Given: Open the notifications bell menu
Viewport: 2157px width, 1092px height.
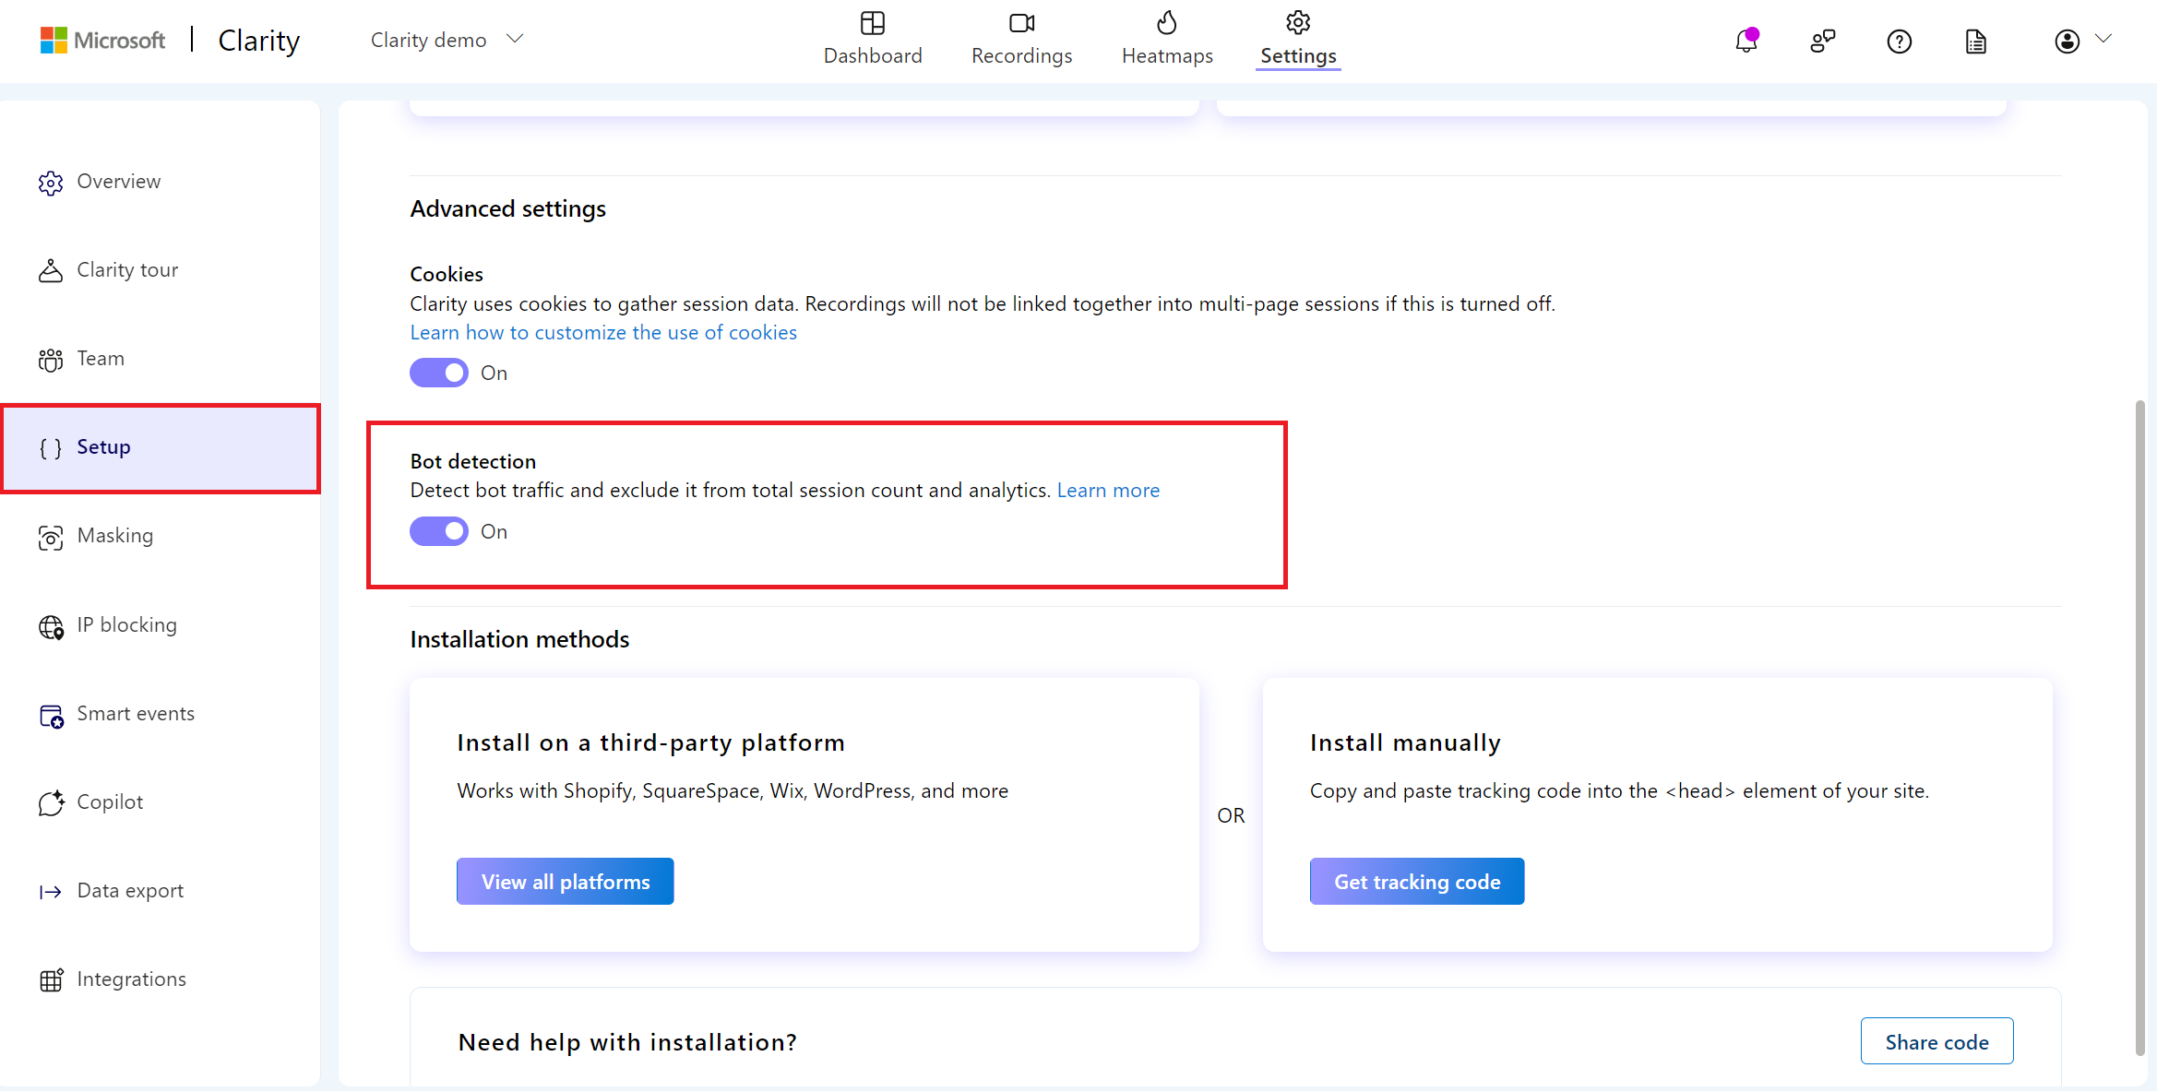Looking at the screenshot, I should [x=1745, y=38].
